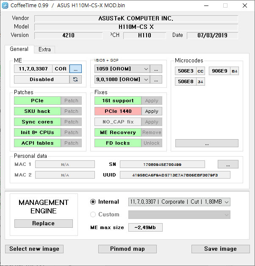Open GOP browse ellipsis button
Image resolution: width=255 pixels, height=266 pixels.
pyautogui.click(x=156, y=79)
